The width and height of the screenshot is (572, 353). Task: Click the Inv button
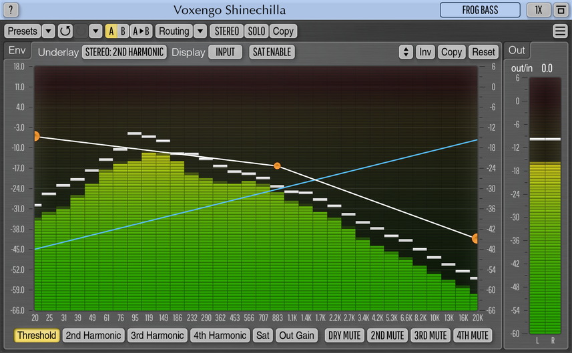point(425,52)
